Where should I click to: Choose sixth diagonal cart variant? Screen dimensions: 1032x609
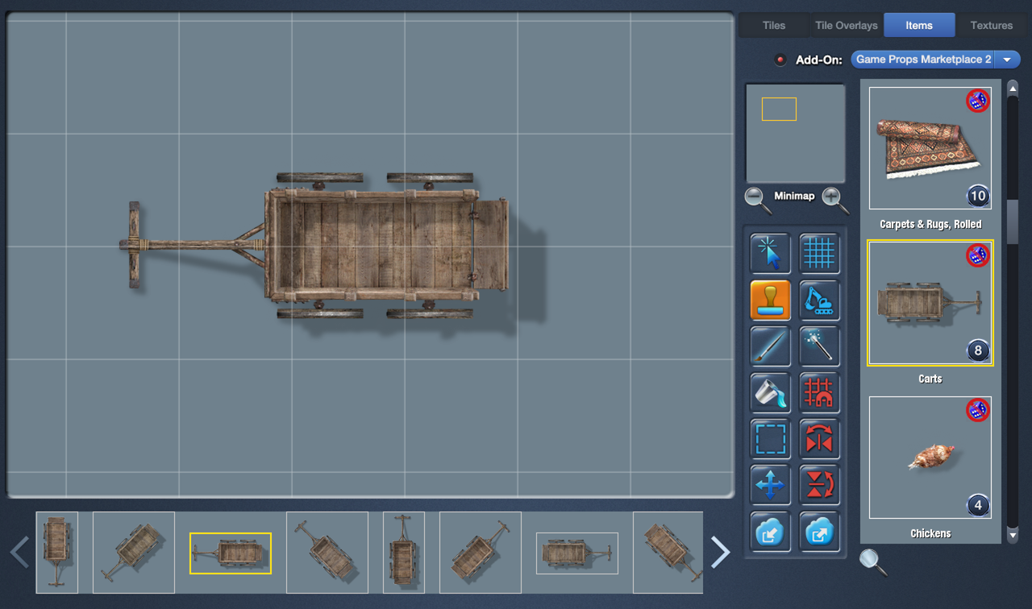[481, 553]
